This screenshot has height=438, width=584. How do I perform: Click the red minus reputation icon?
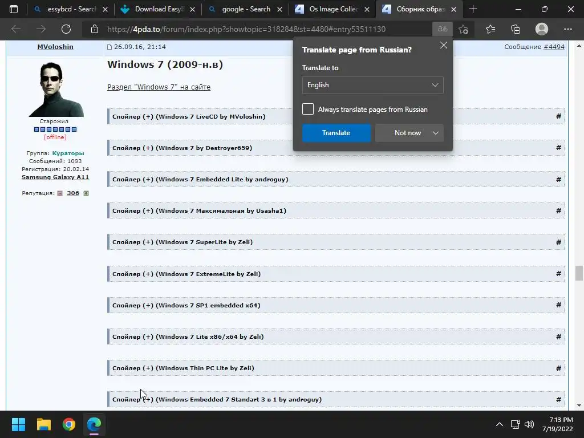[60, 193]
